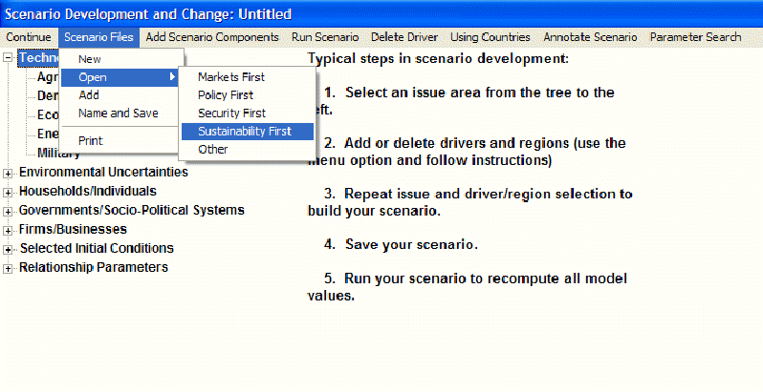Expand the Households/Individuals tree node
The image size is (763, 392).
click(x=10, y=192)
